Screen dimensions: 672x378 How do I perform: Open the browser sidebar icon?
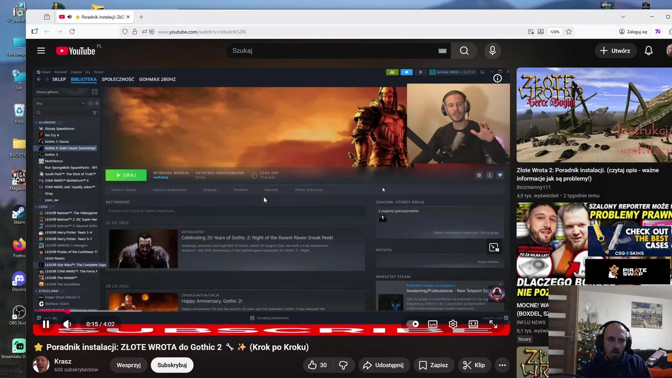[35, 31]
